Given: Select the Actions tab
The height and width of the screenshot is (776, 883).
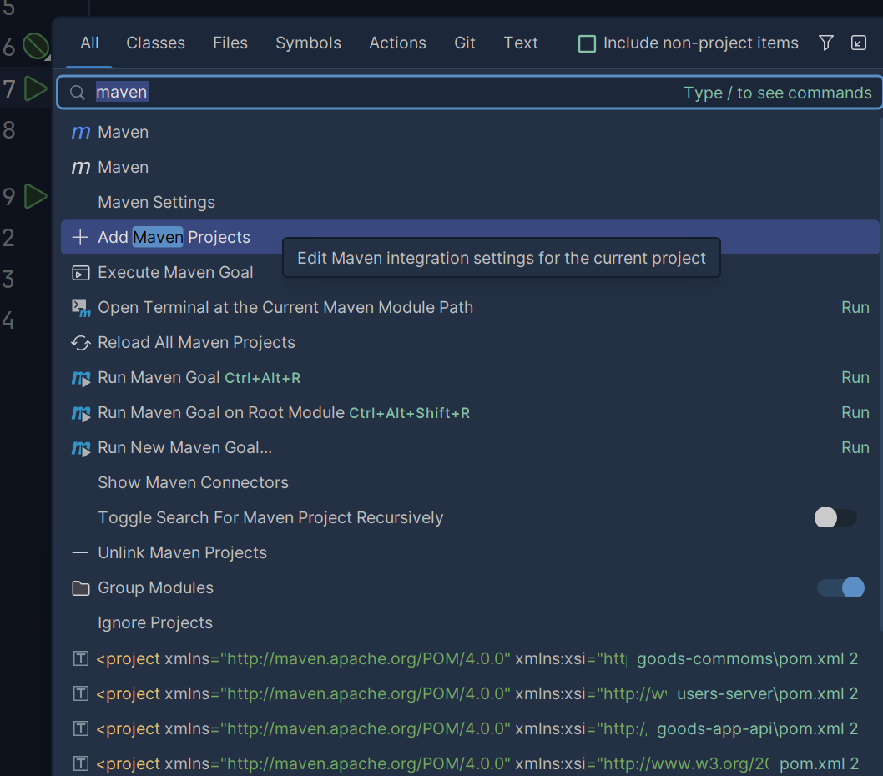Looking at the screenshot, I should [x=397, y=43].
